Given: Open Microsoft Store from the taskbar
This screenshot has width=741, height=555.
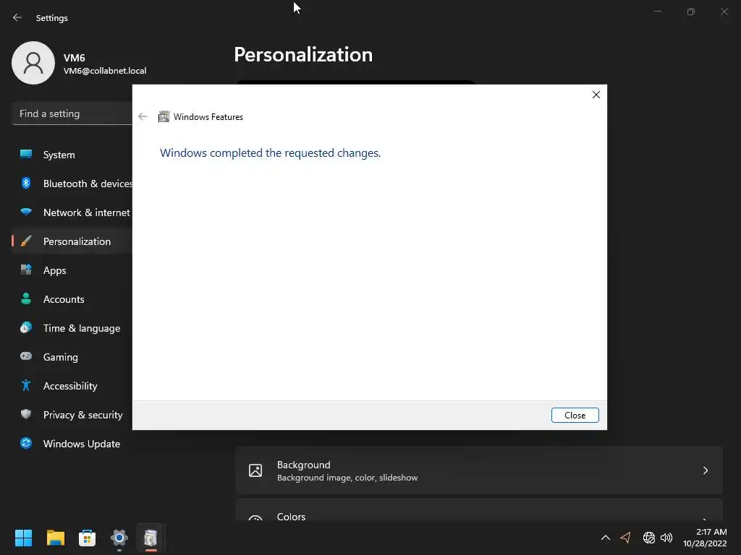Looking at the screenshot, I should (87, 538).
